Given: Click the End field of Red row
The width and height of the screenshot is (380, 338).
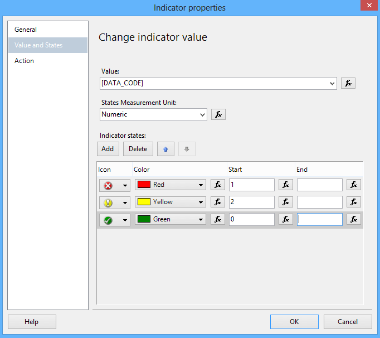Looking at the screenshot, I should point(320,185).
